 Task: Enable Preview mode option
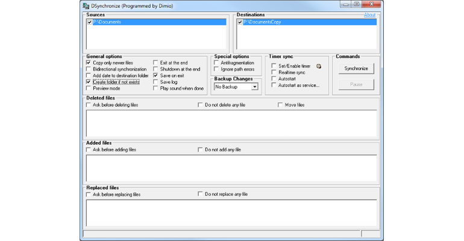89,88
